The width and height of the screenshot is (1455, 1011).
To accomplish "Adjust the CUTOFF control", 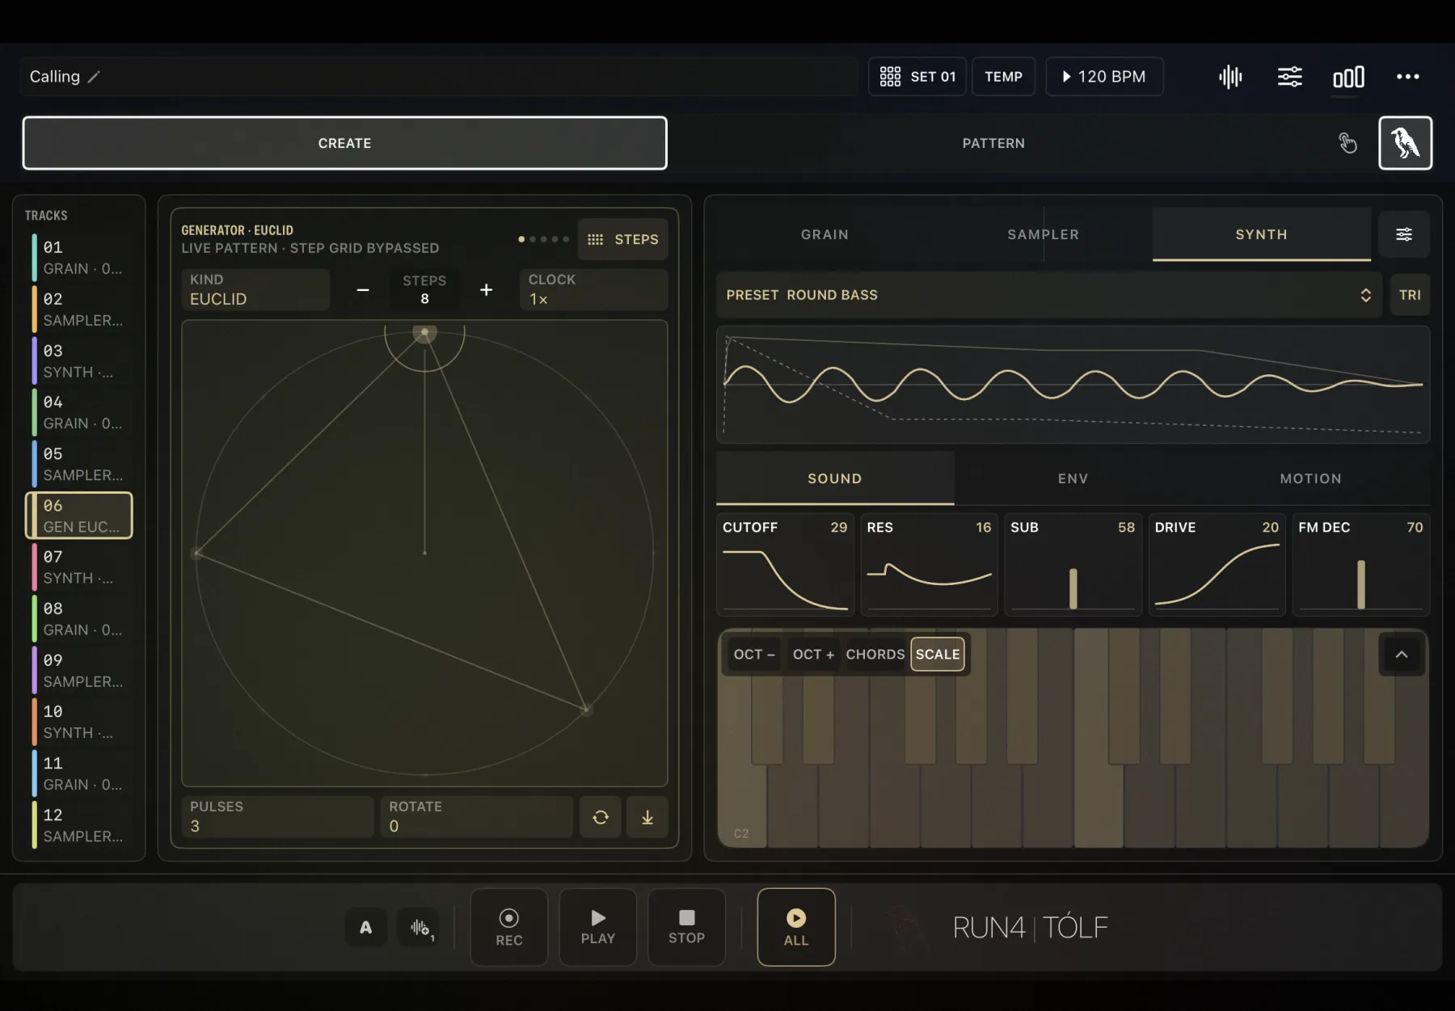I will pyautogui.click(x=785, y=564).
